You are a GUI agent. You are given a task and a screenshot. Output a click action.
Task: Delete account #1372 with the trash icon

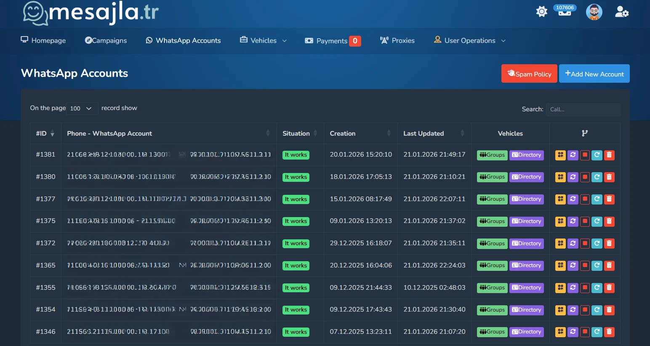pyautogui.click(x=609, y=244)
